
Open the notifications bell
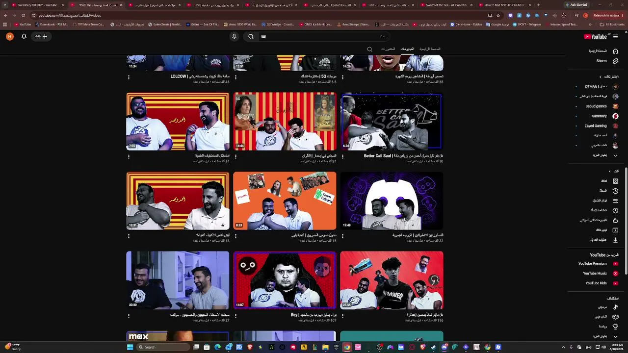(24, 36)
